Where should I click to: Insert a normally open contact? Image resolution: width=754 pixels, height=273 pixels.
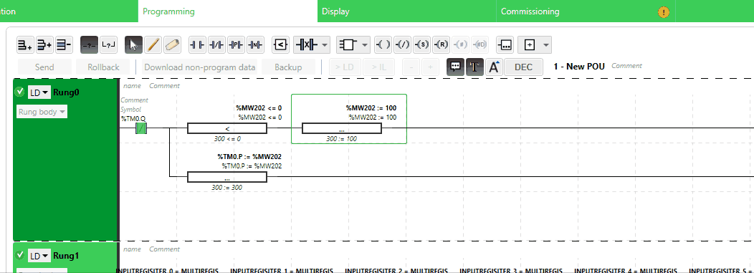pos(197,44)
